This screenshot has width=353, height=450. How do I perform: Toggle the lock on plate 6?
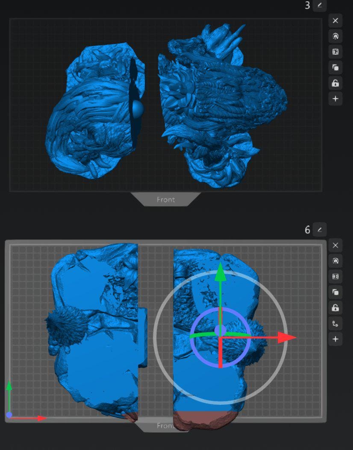[x=335, y=308]
